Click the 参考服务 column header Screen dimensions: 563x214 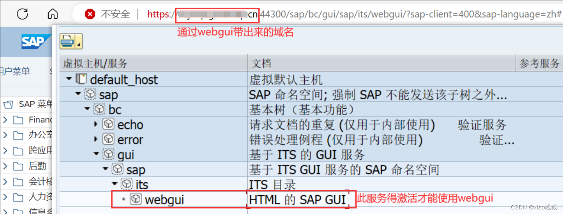pyautogui.click(x=540, y=63)
